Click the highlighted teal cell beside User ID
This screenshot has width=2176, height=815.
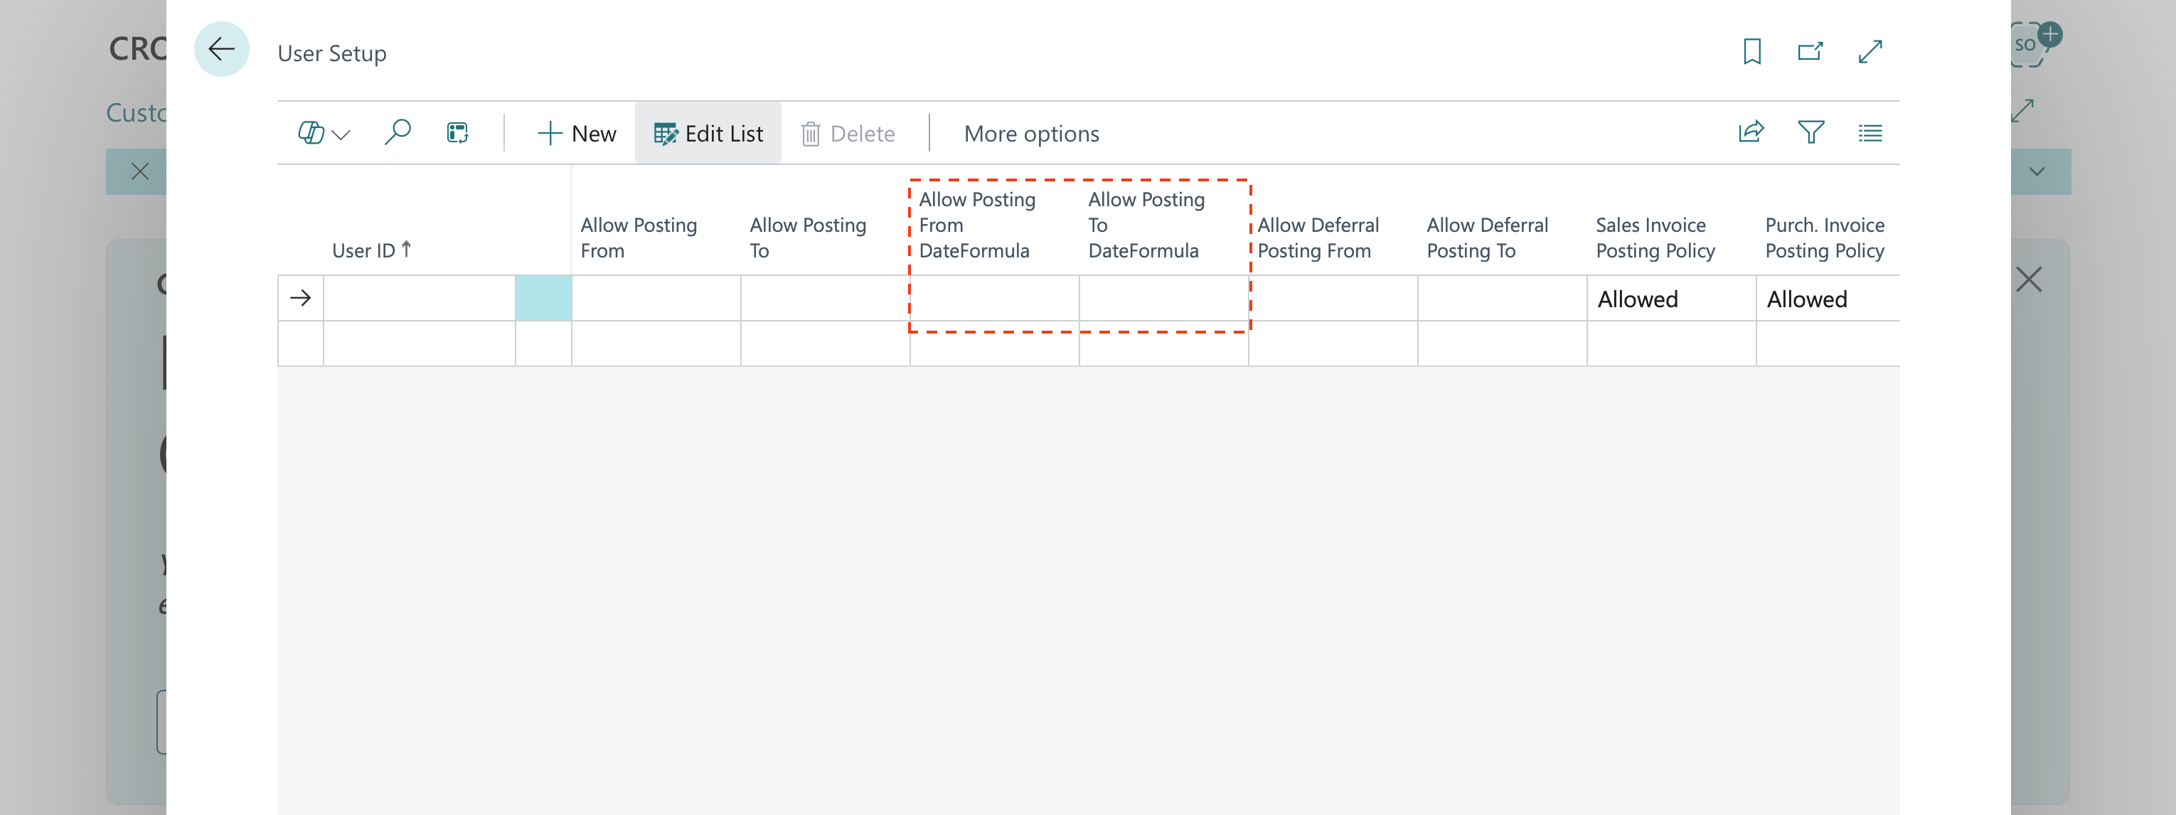point(543,298)
